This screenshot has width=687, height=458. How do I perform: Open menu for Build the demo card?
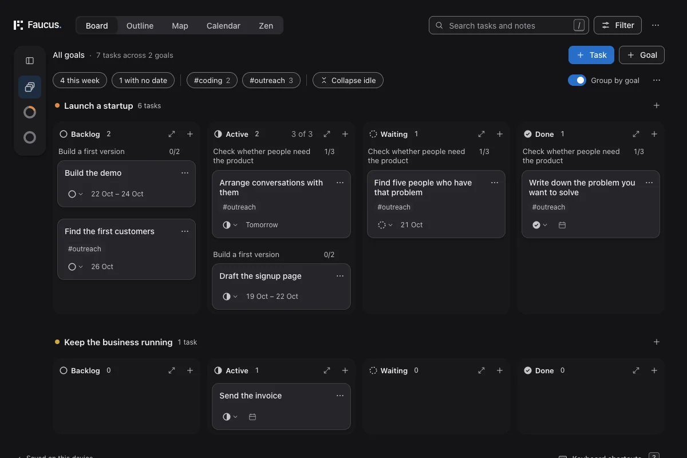(x=185, y=173)
